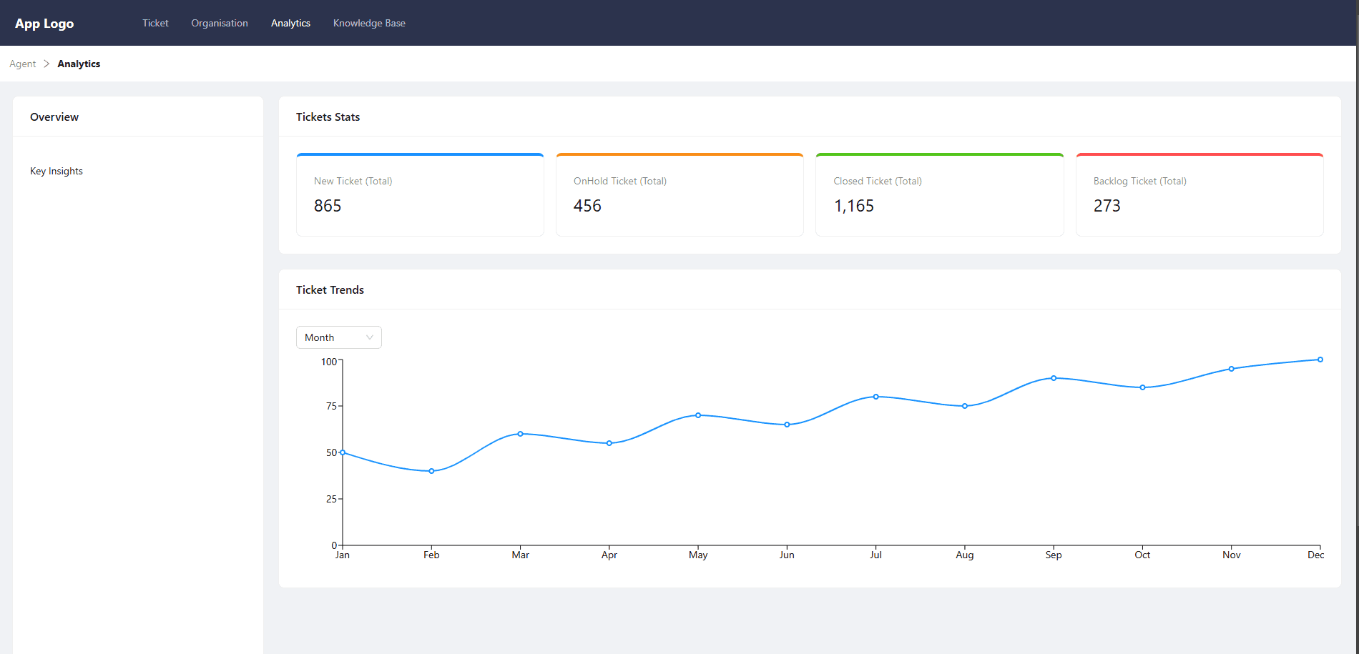
Task: Open the New Ticket total card
Action: coord(420,194)
